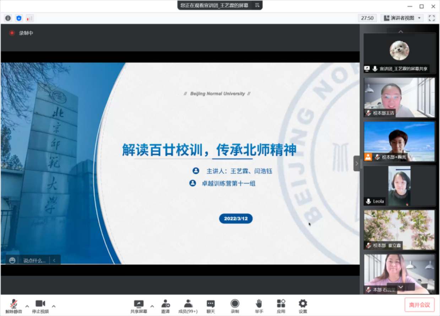Select the Leola participant video thumbnail
The width and height of the screenshot is (440, 316).
point(400,186)
